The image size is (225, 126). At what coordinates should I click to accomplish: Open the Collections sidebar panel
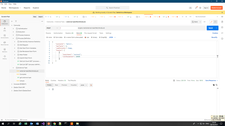[x=5, y=22]
